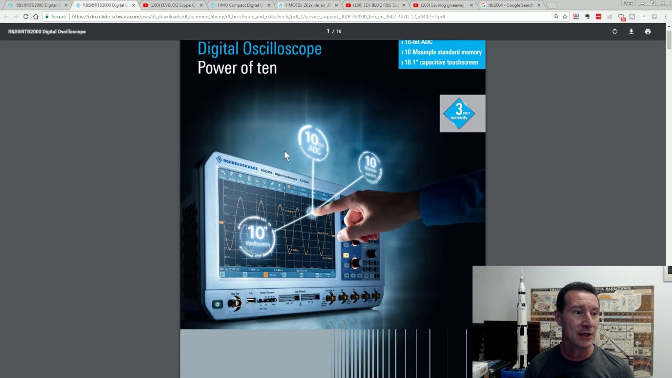Image resolution: width=672 pixels, height=378 pixels.
Task: Open the RR extension icon
Action: tap(576, 16)
